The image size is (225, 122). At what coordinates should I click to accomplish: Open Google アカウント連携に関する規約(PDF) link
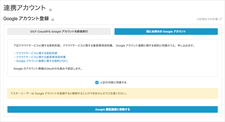(42, 61)
